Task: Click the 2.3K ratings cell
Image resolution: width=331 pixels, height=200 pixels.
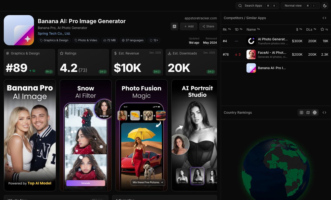Action: (x=325, y=55)
